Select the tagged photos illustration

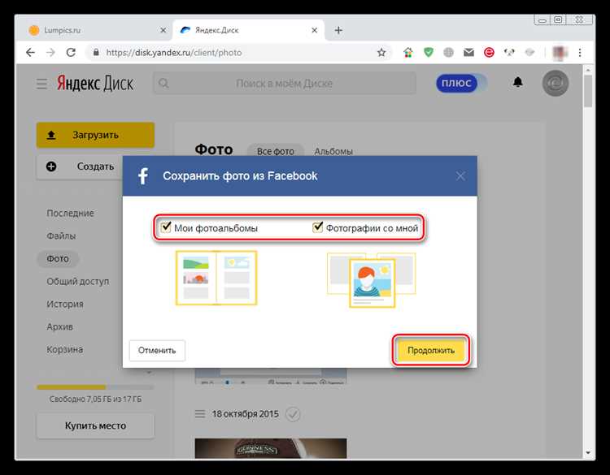[x=372, y=279]
